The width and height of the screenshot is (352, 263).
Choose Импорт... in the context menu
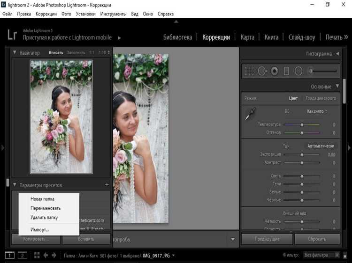[x=39, y=230]
